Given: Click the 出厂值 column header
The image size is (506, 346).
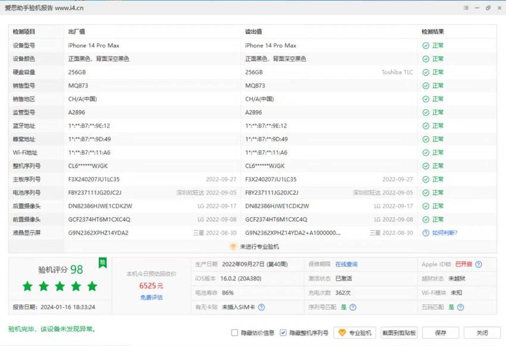Looking at the screenshot, I should [x=76, y=32].
